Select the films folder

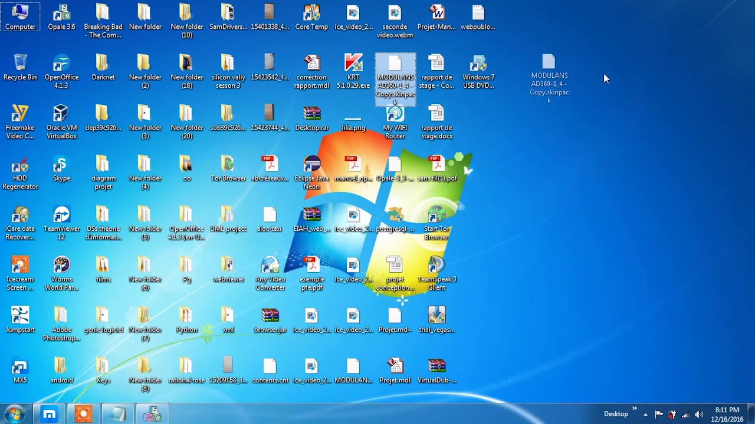tap(103, 270)
